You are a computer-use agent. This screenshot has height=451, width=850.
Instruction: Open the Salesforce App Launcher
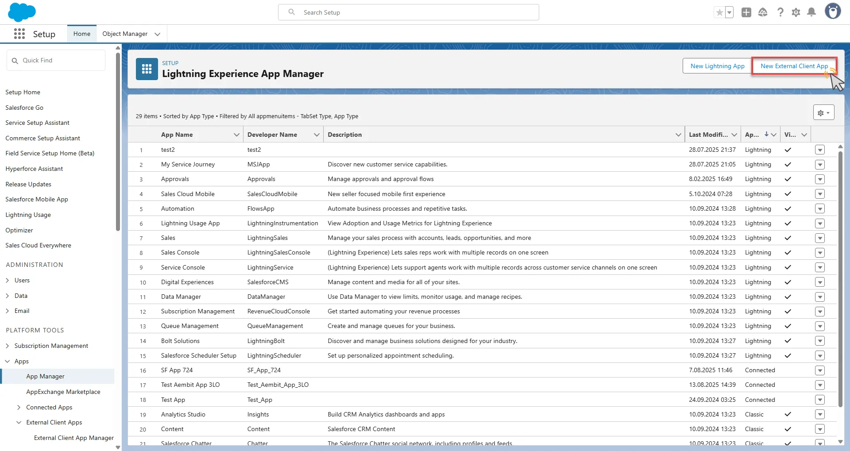[19, 34]
